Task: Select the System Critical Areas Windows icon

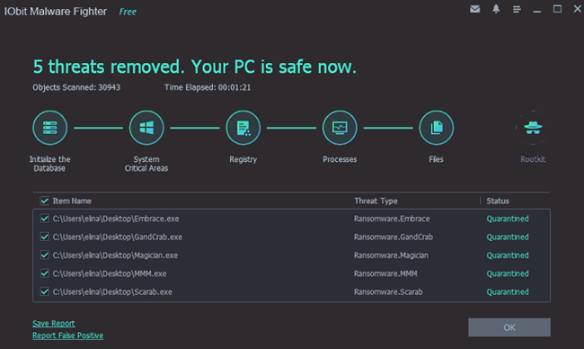Action: 146,128
